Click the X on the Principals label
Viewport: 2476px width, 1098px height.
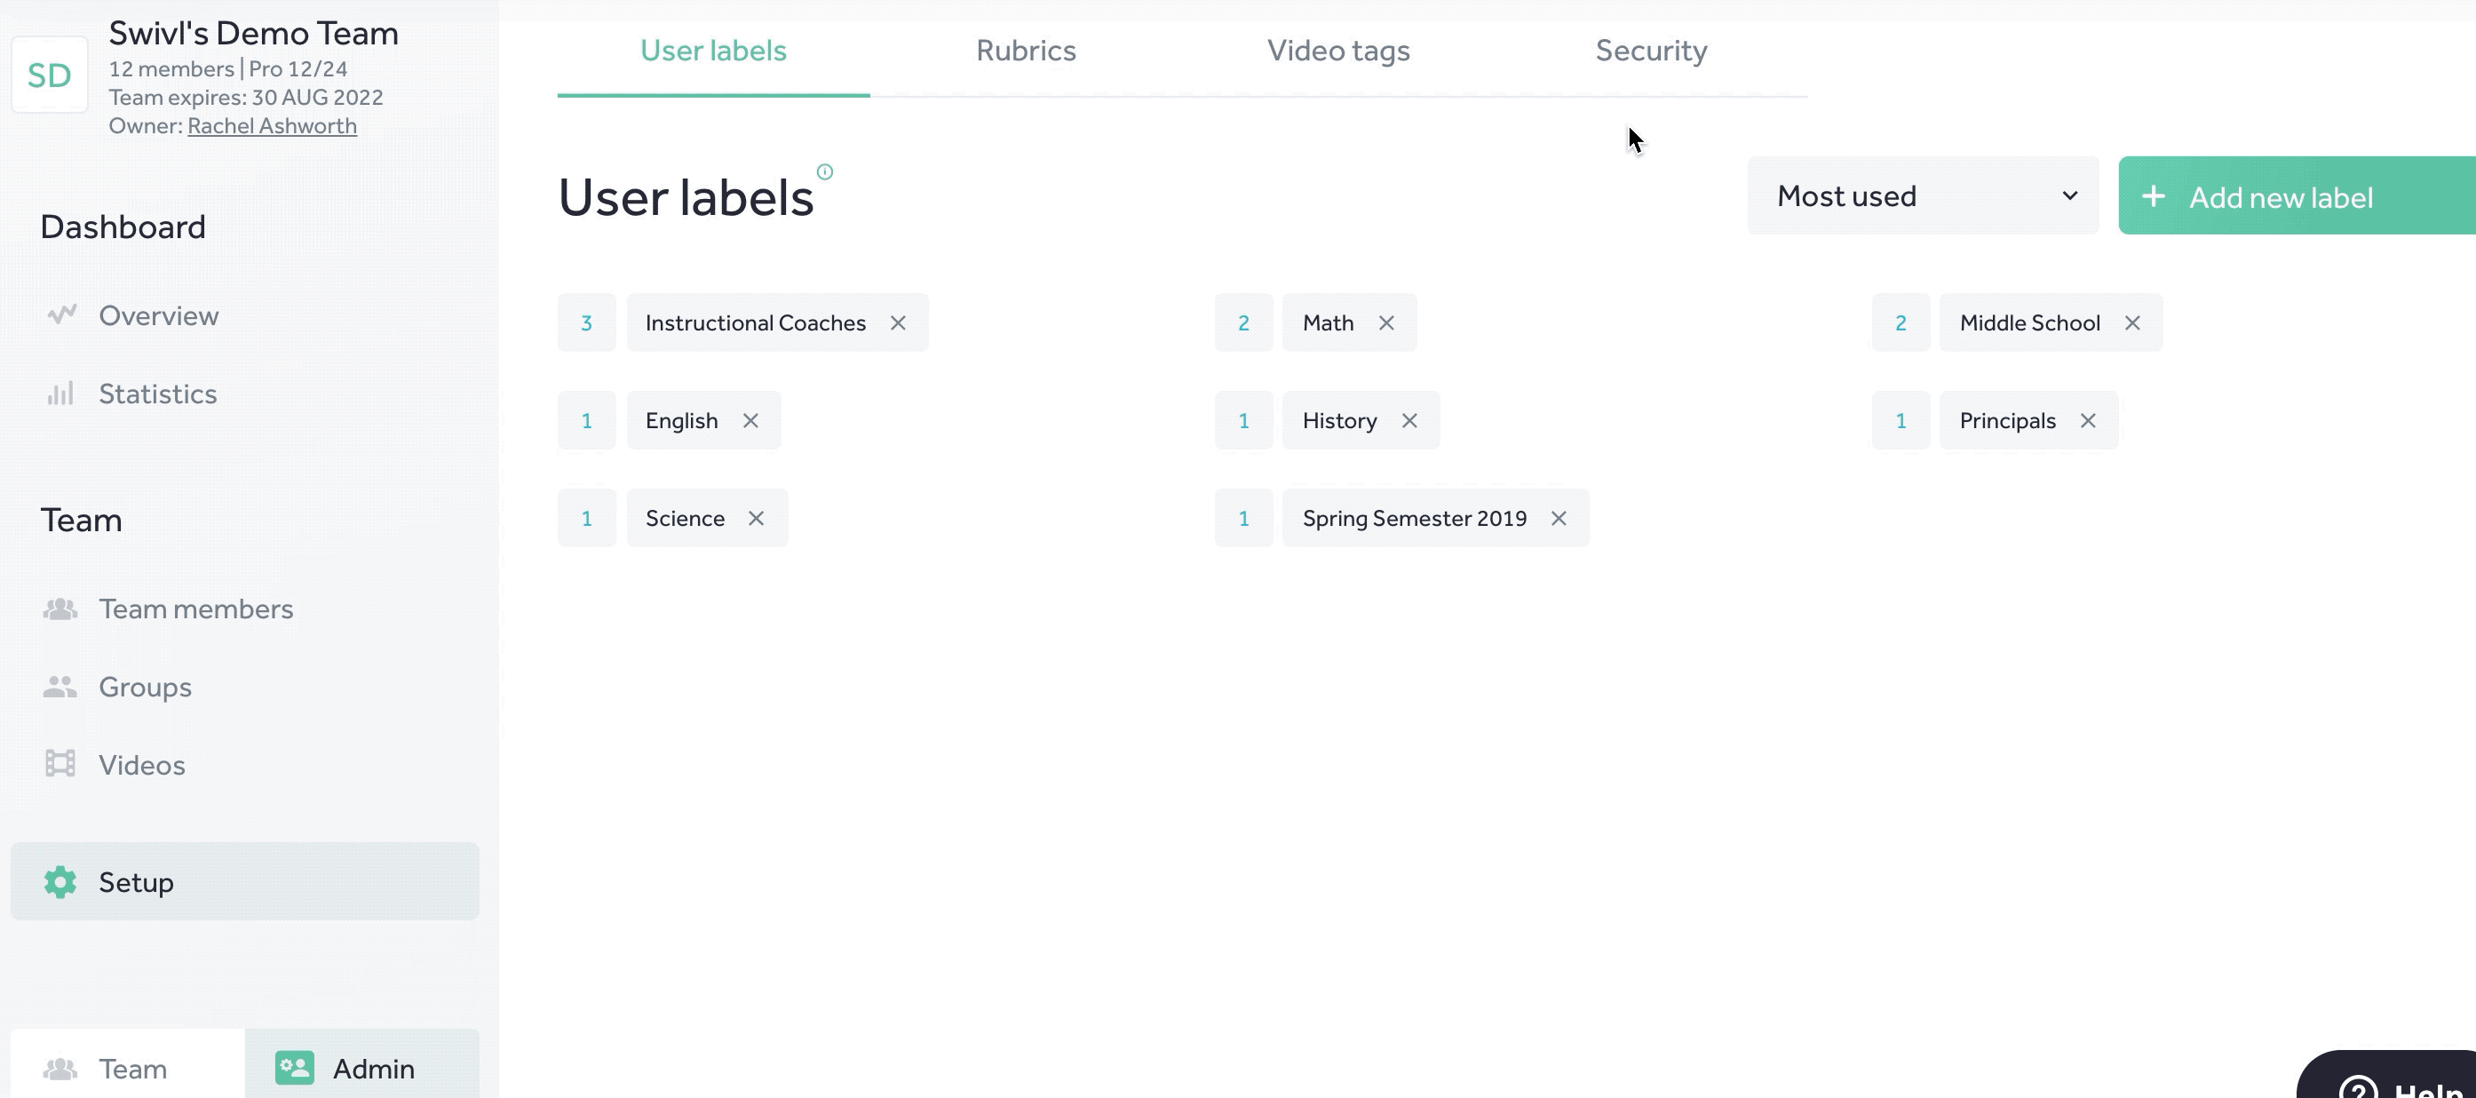point(2088,421)
